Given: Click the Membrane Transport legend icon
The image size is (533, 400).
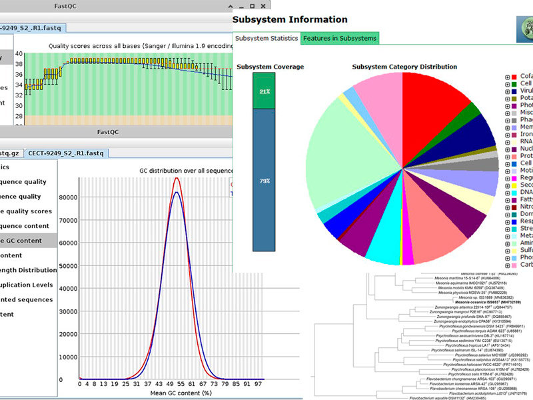Looking at the screenshot, I should coord(514,127).
